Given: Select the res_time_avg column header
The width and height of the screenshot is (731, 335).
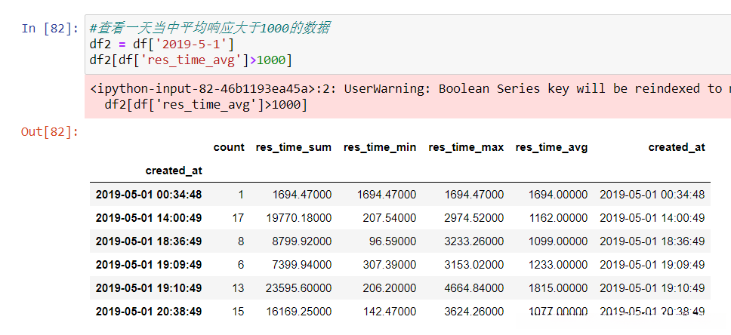Looking at the screenshot, I should 551,147.
